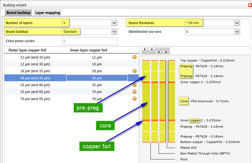Click the Plated drill legend label

tap(188, 148)
